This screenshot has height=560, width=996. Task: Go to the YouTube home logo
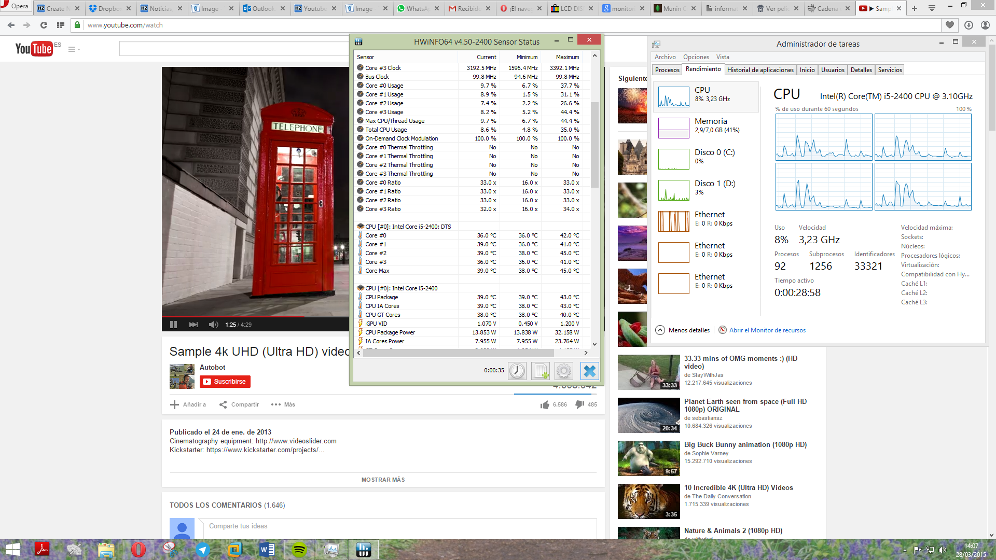34,48
